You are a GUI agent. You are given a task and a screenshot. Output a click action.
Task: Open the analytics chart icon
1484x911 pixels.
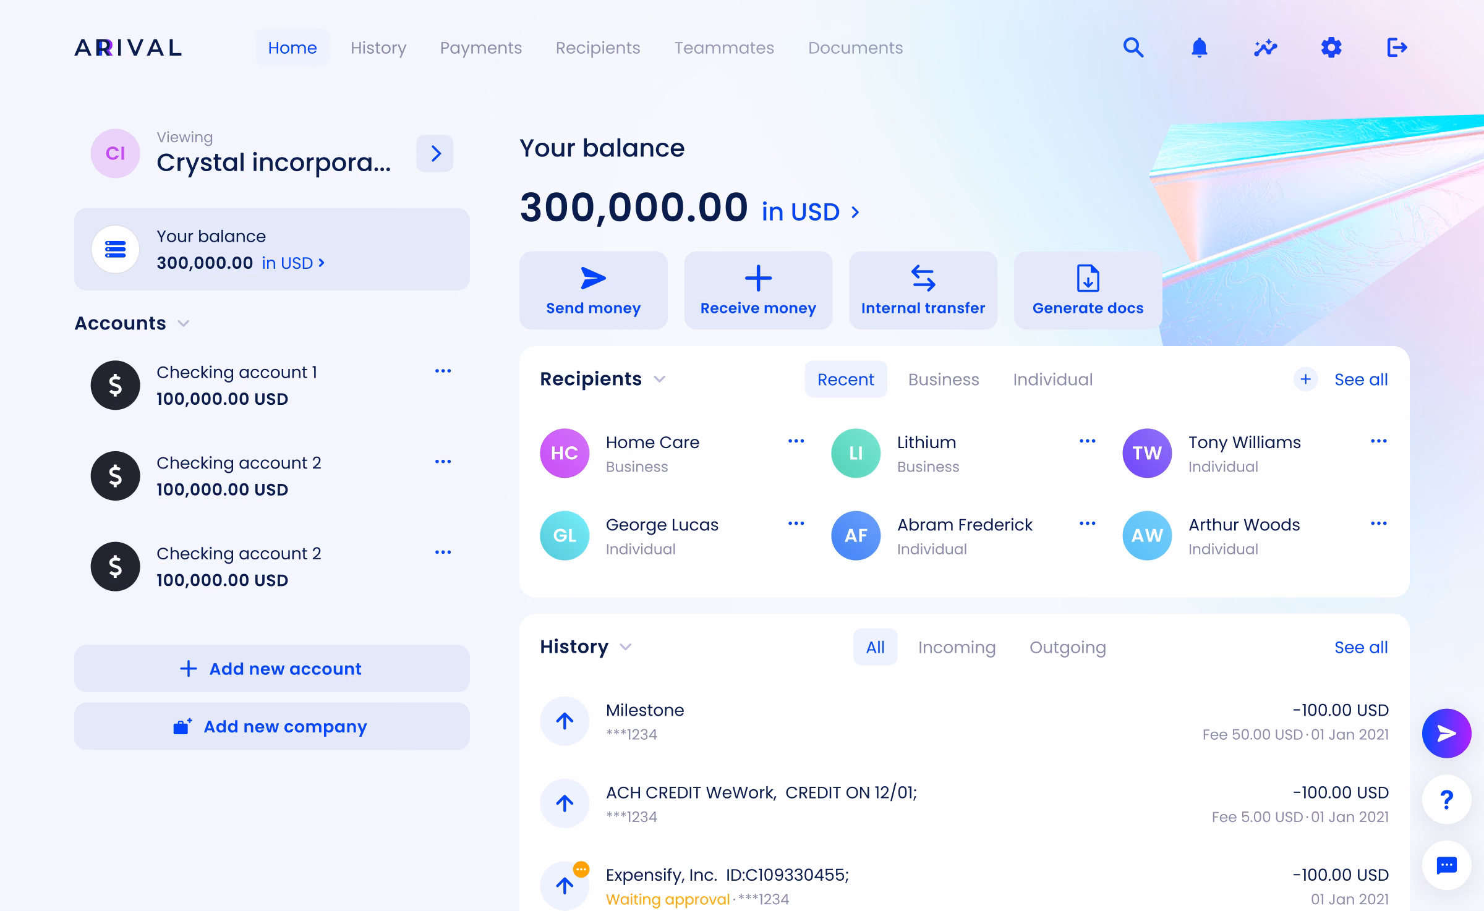click(1265, 48)
